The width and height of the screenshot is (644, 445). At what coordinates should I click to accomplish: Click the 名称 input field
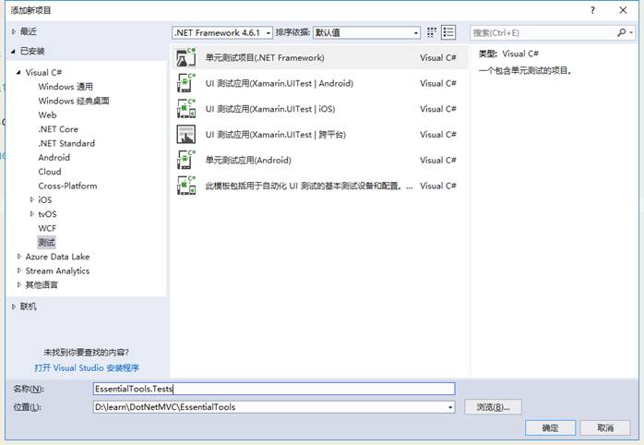[274, 389]
